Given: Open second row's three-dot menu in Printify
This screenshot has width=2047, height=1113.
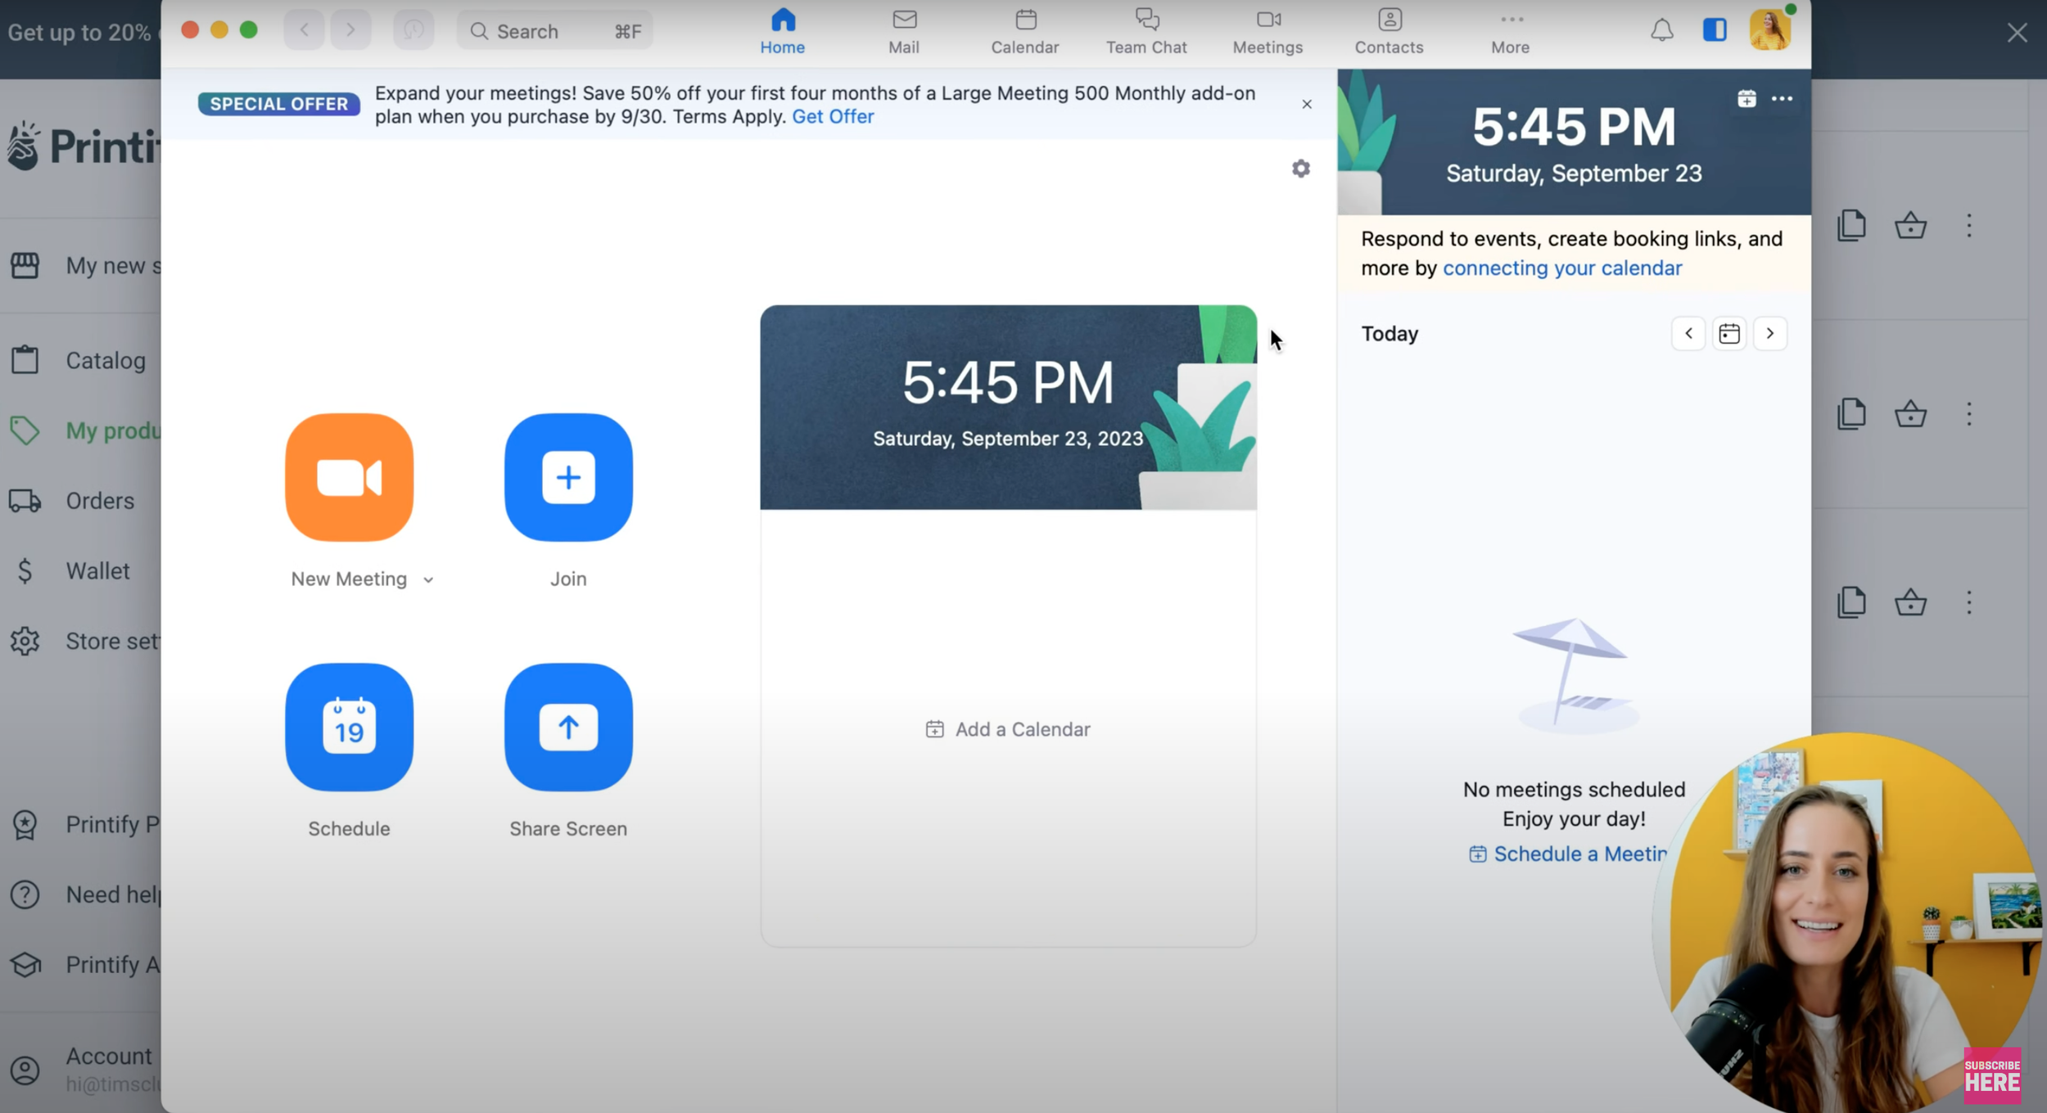Looking at the screenshot, I should [x=1969, y=414].
